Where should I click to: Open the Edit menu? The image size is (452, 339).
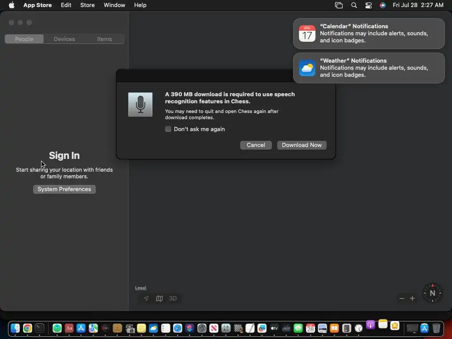pyautogui.click(x=66, y=5)
